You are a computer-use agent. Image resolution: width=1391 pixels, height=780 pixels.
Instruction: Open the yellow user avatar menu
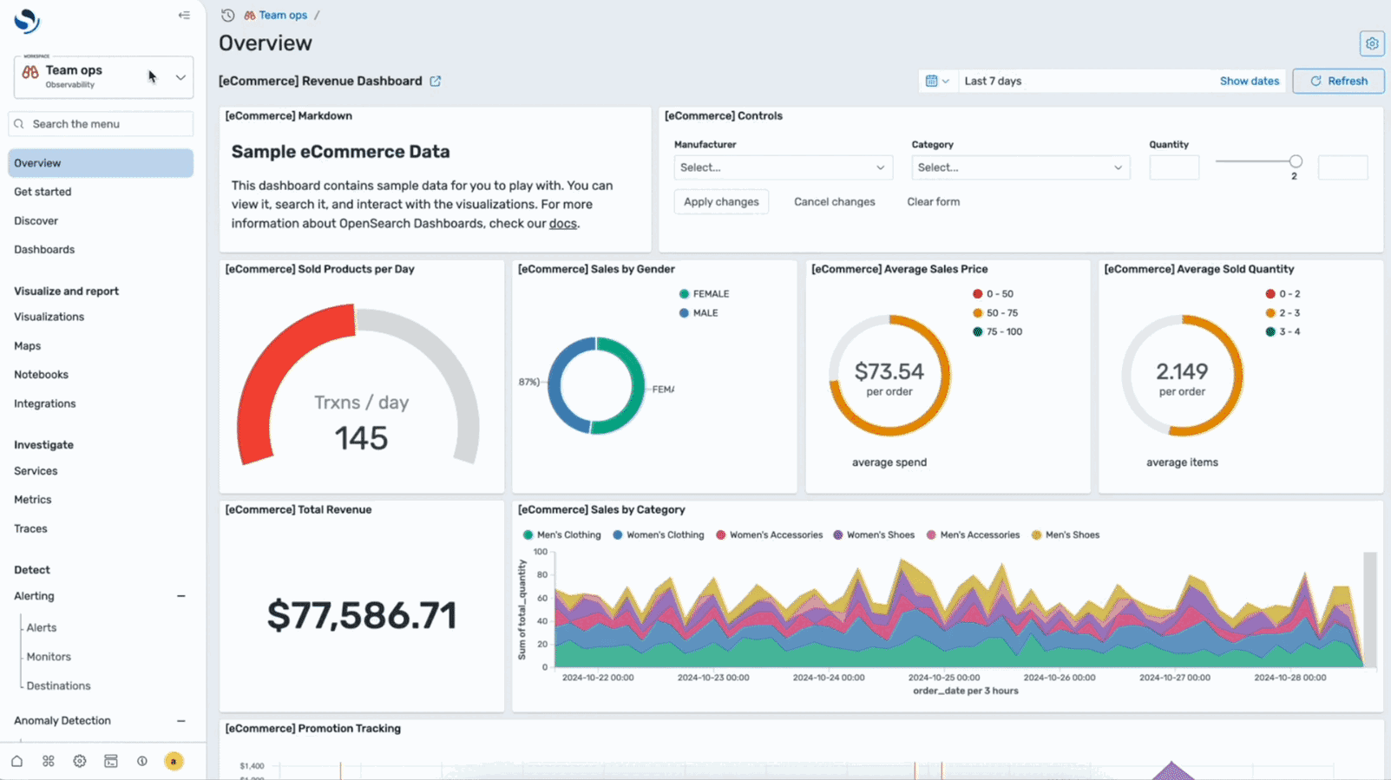coord(174,761)
